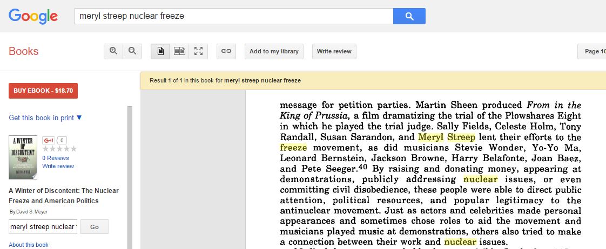Image resolution: width=606 pixels, height=249 pixels.
Task: Click the Write review button in toolbar
Action: pyautogui.click(x=334, y=51)
